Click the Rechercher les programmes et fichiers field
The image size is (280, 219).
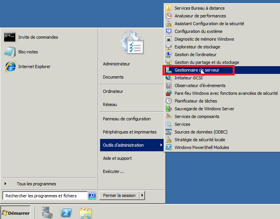pos(45,196)
